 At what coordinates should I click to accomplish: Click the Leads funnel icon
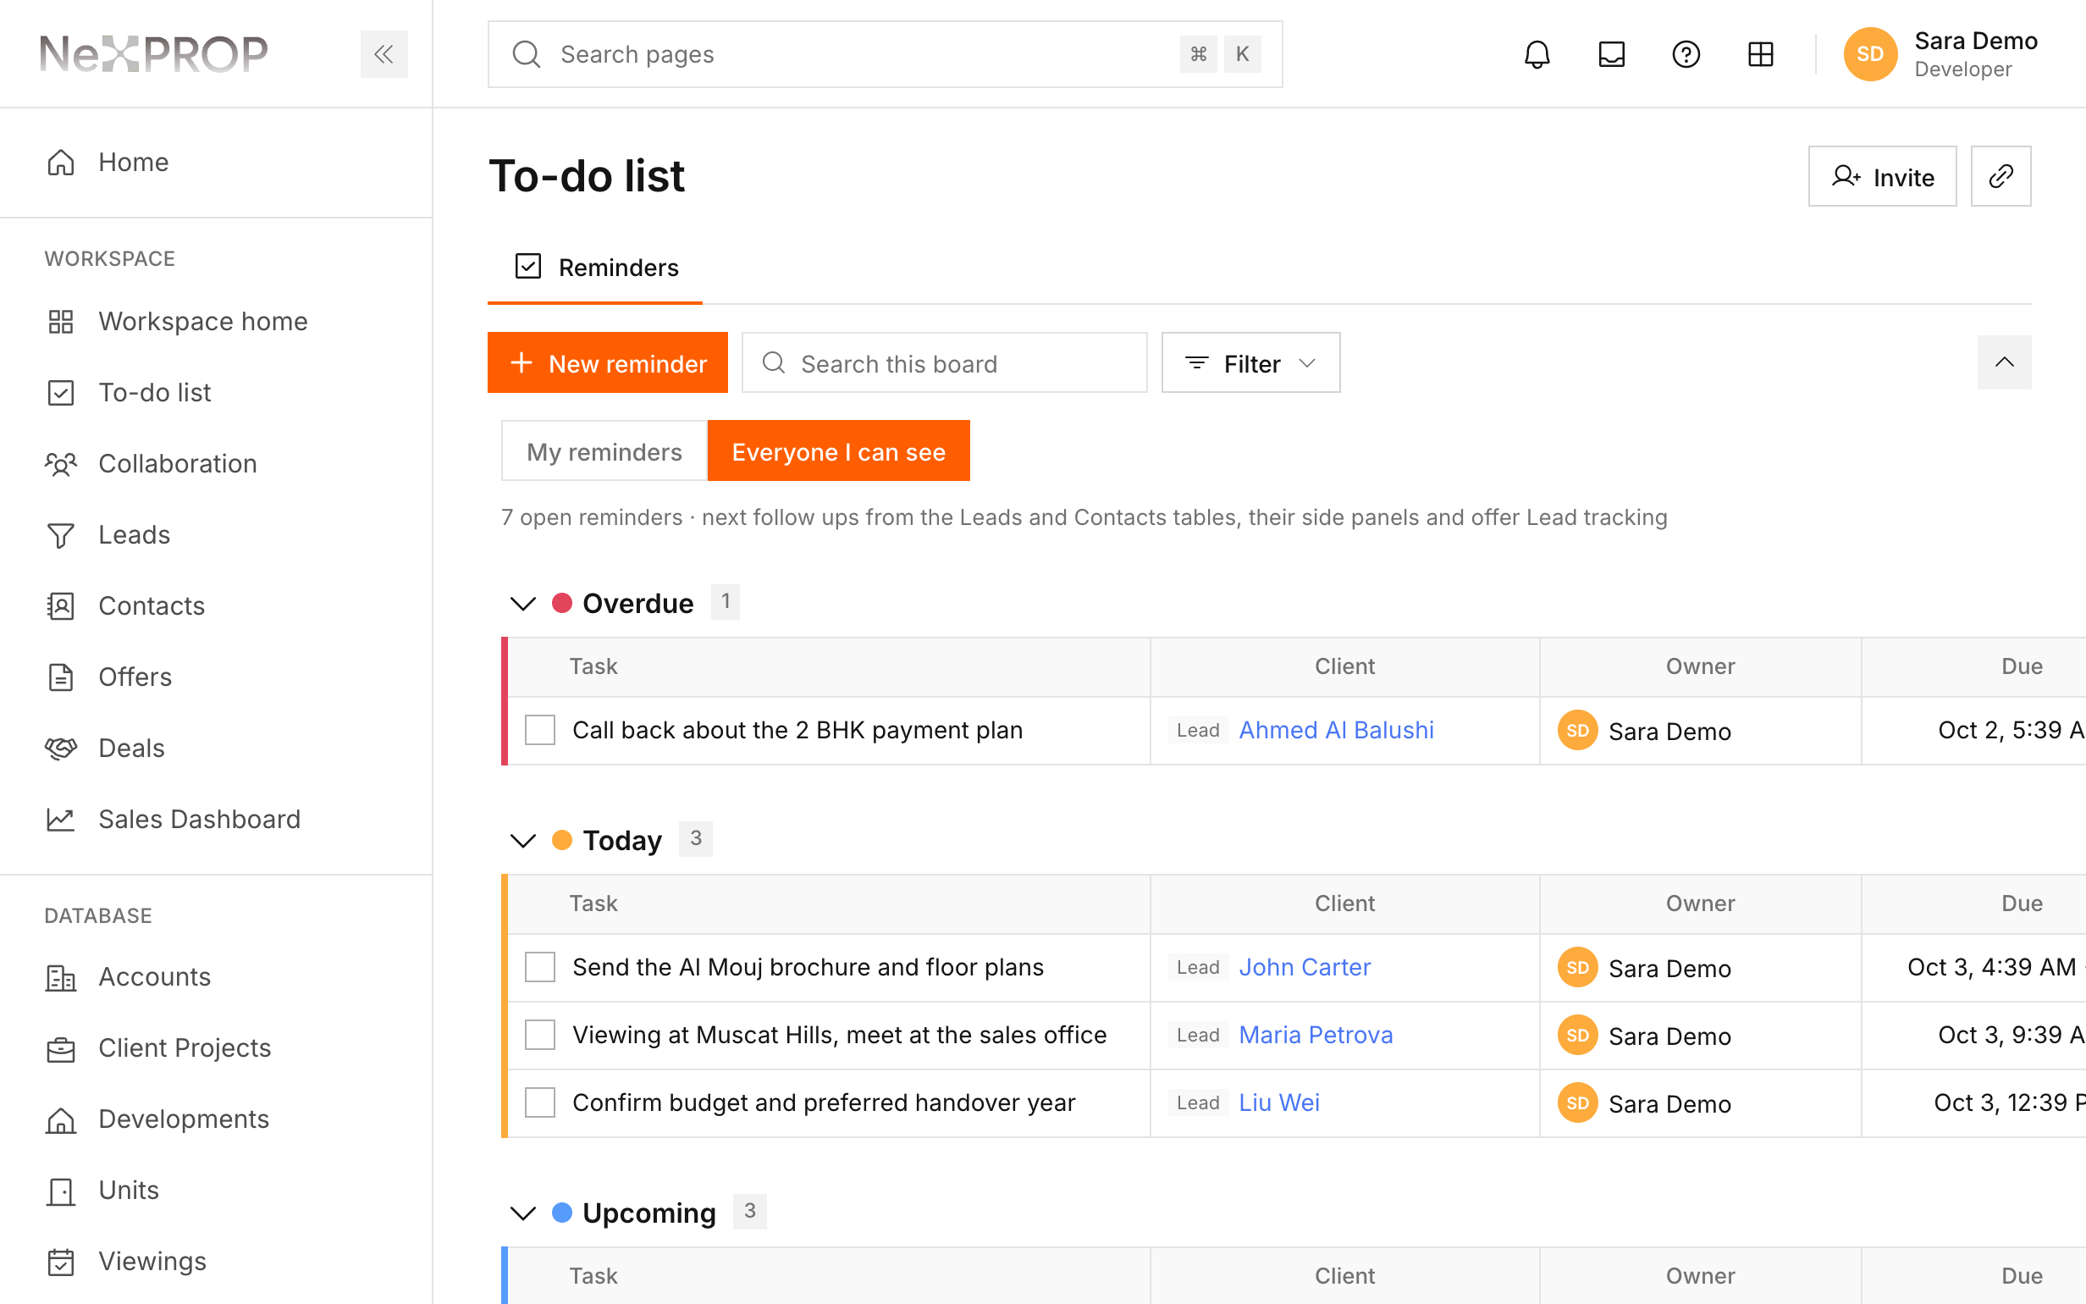pos(60,534)
